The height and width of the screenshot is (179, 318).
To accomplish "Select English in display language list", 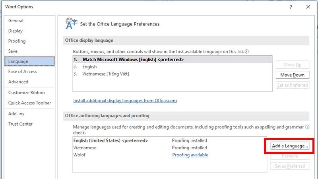I will click(x=173, y=66).
